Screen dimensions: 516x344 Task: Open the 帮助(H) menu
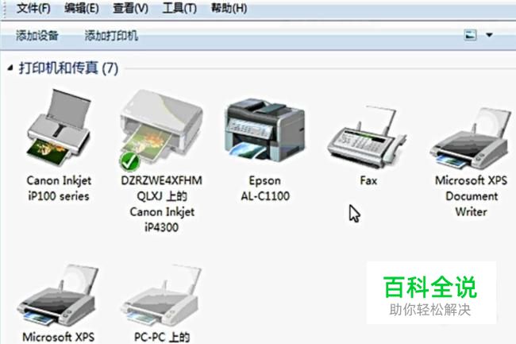pyautogui.click(x=229, y=8)
